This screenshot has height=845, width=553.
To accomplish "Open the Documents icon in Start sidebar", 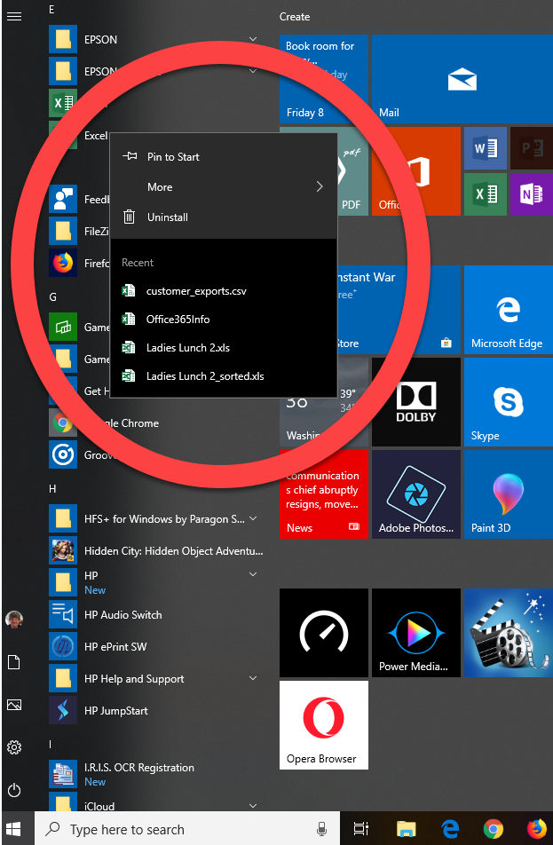I will [x=14, y=662].
